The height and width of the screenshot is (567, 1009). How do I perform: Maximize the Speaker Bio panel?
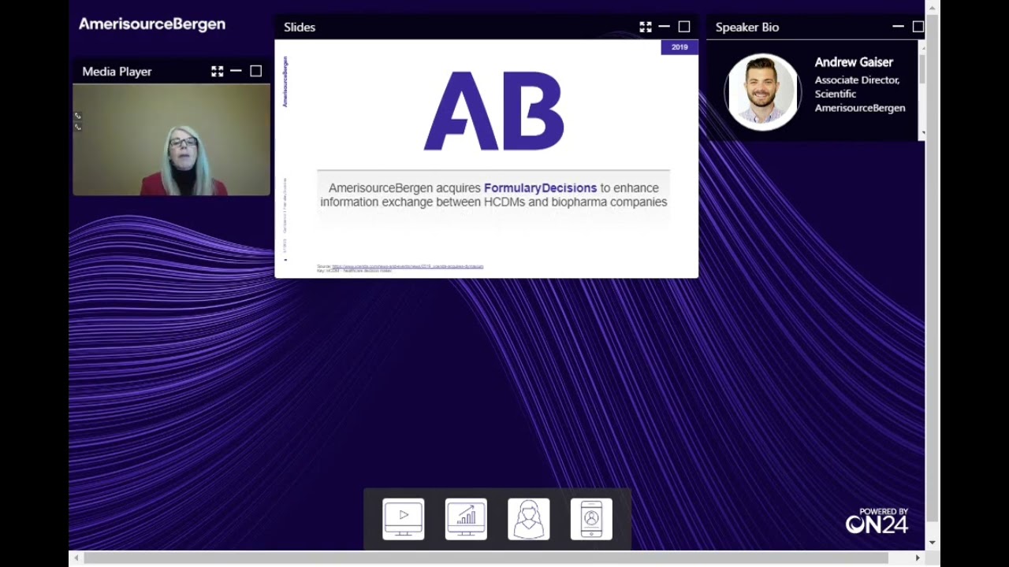click(x=918, y=27)
